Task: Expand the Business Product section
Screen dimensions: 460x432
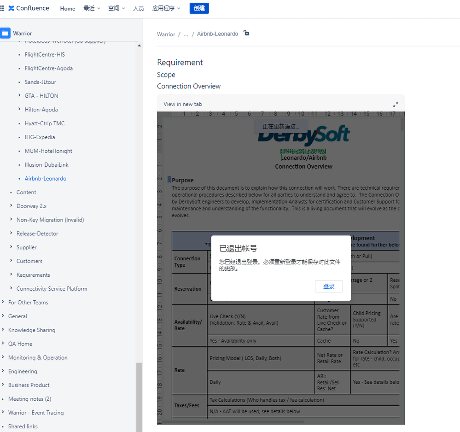Action: [x=3, y=385]
